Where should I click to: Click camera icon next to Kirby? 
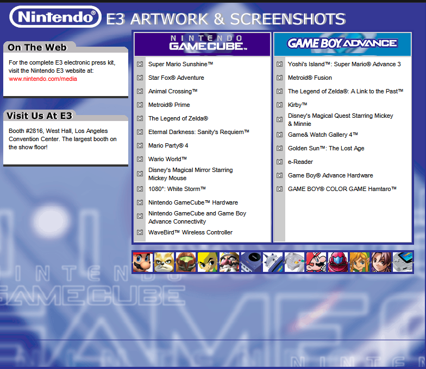[279, 105]
